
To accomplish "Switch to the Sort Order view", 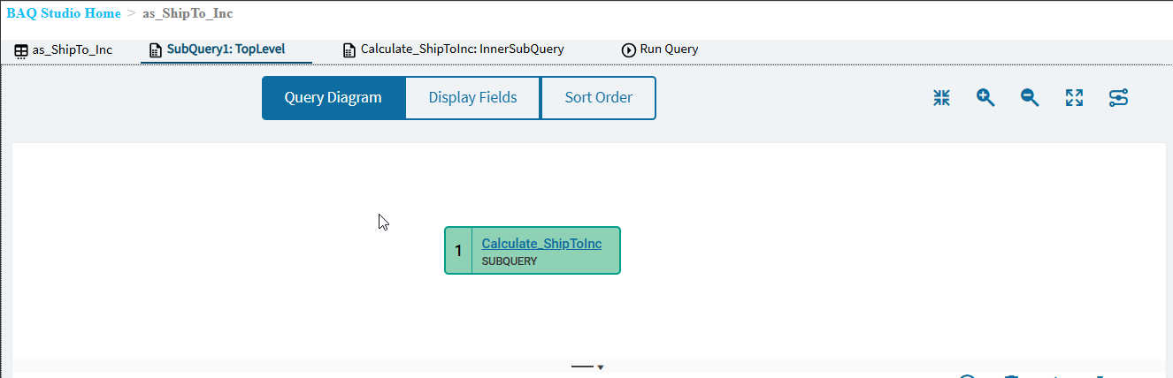I will tap(598, 98).
